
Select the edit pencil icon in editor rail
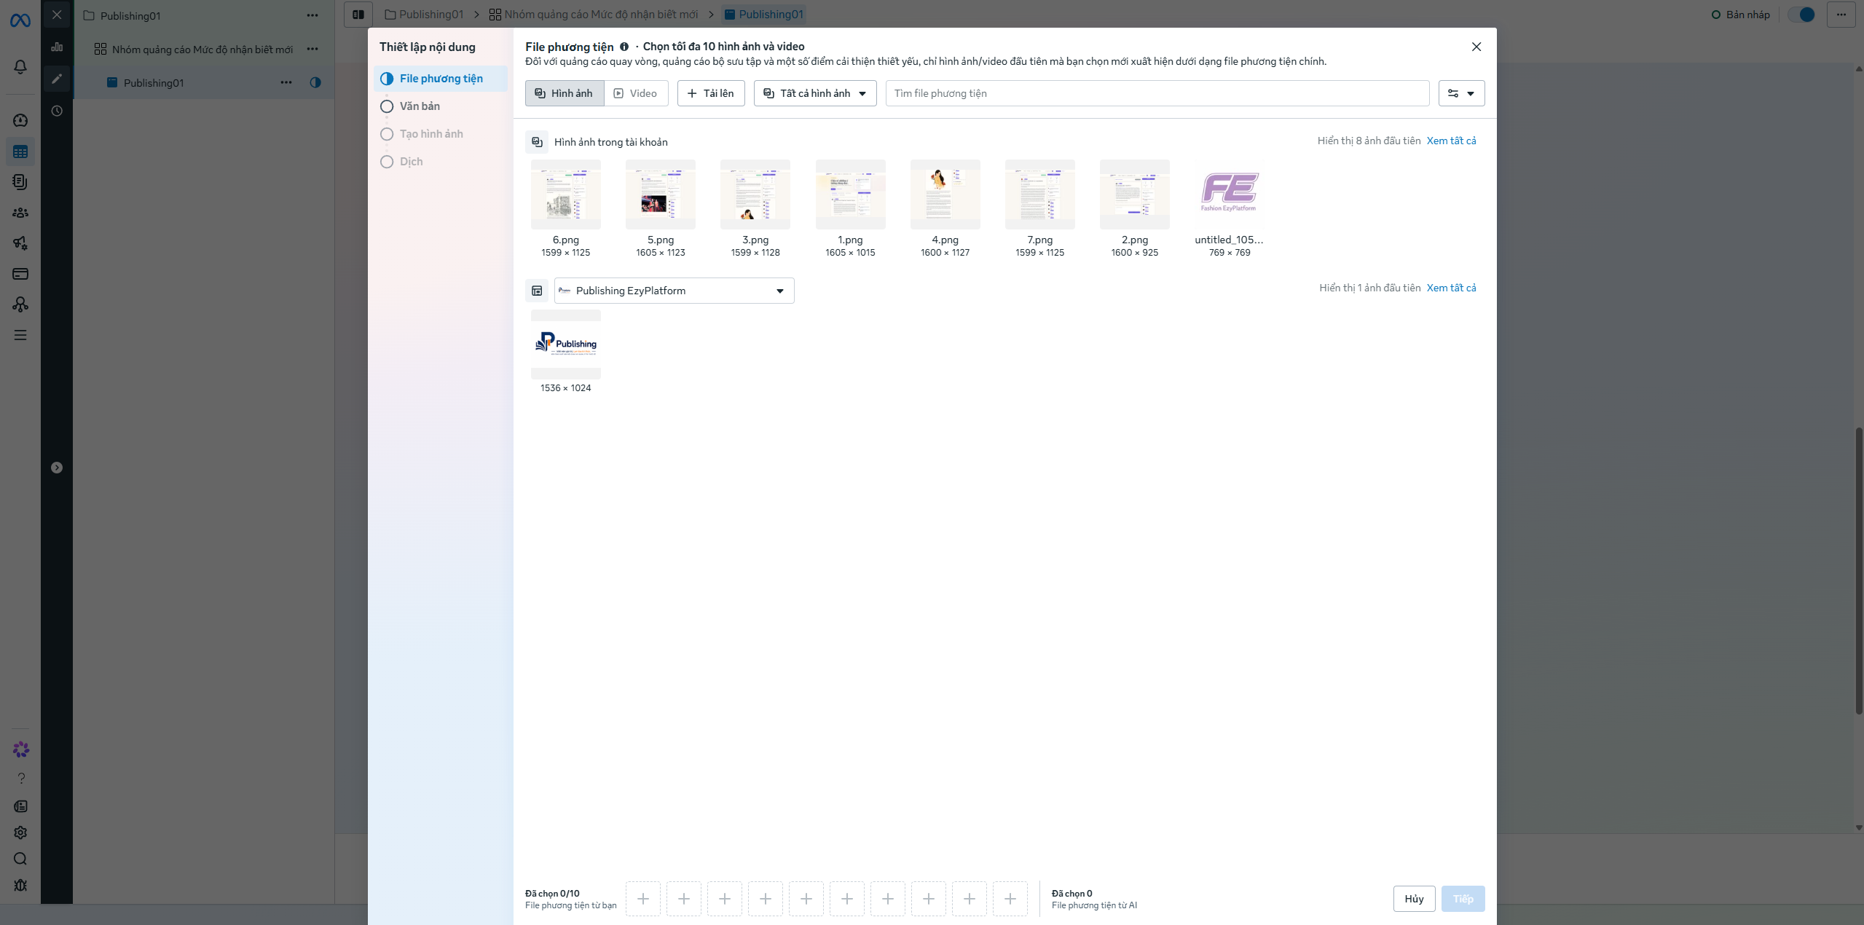pyautogui.click(x=57, y=79)
